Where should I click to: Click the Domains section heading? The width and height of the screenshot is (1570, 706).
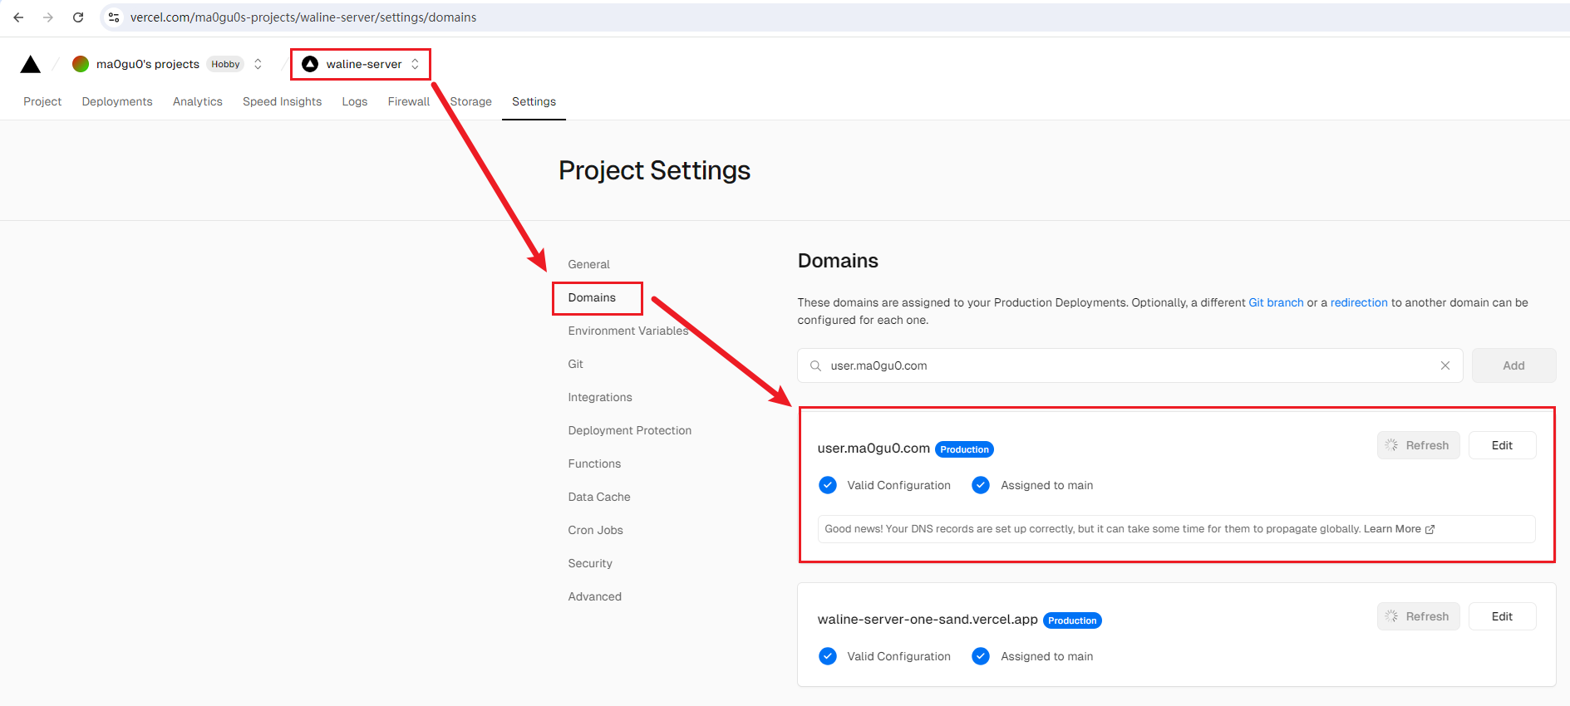[x=838, y=261]
